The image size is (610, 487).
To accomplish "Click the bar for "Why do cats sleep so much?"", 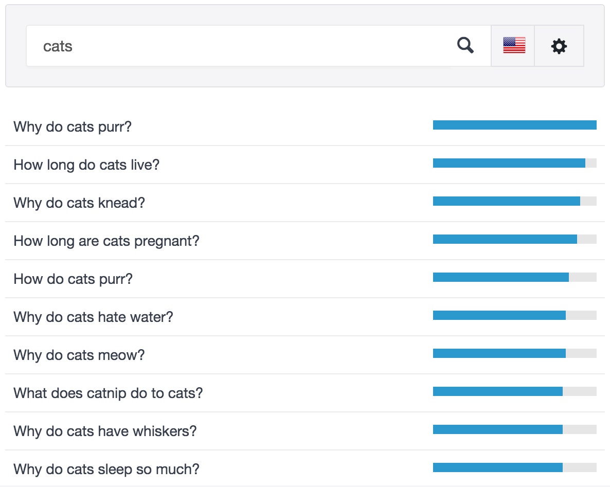I will coord(514,467).
